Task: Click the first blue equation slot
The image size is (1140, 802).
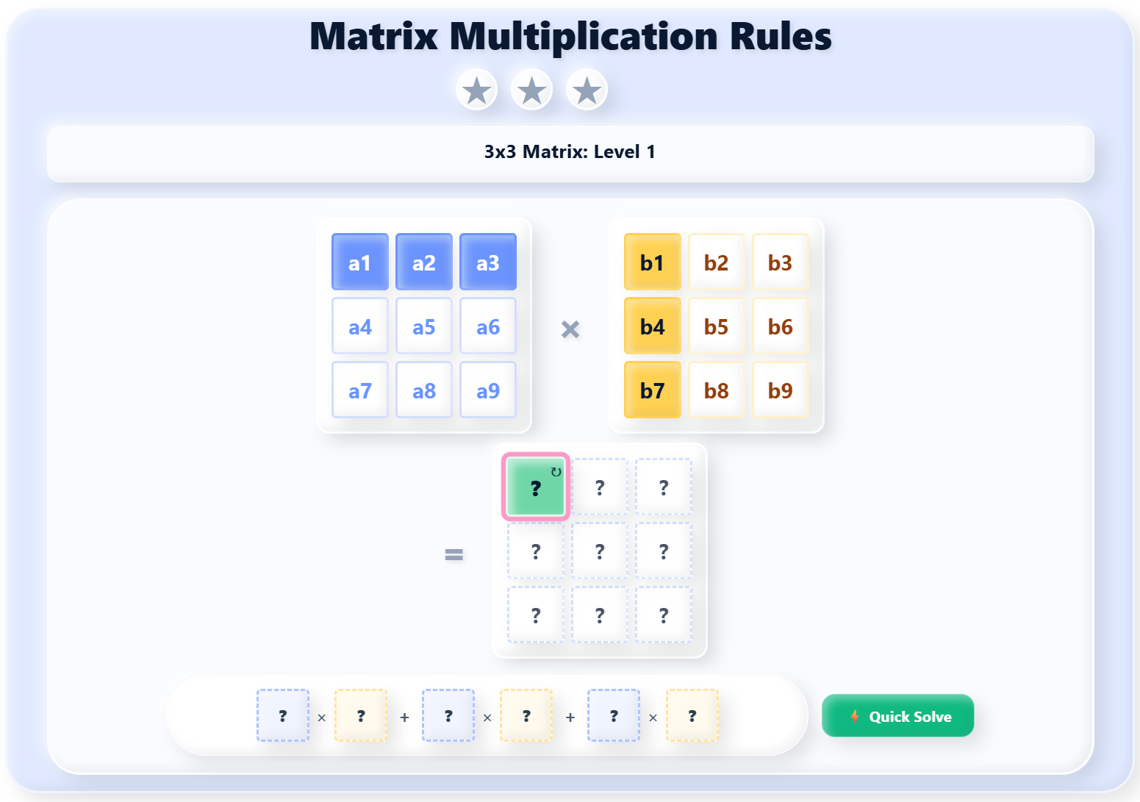Action: tap(282, 715)
